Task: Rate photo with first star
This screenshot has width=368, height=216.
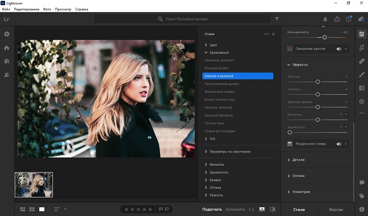Action: 126,209
